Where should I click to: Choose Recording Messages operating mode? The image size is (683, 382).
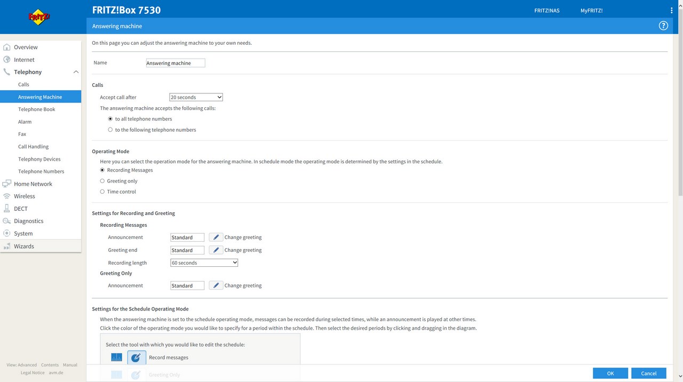point(102,170)
